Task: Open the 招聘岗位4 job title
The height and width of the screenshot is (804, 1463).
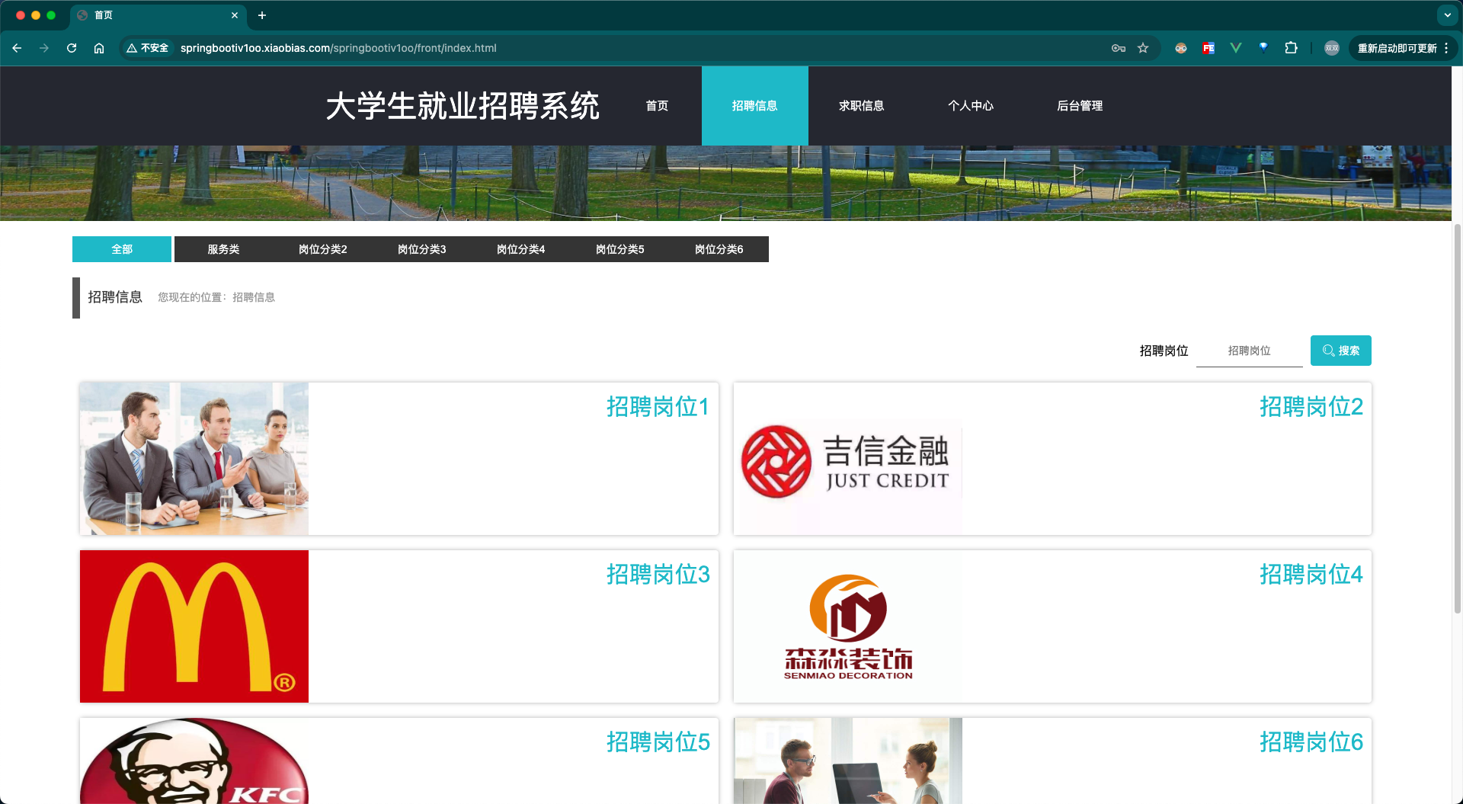Action: [x=1311, y=575]
